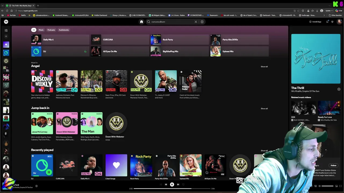Open Liked Songs in the sidebar

(6, 44)
